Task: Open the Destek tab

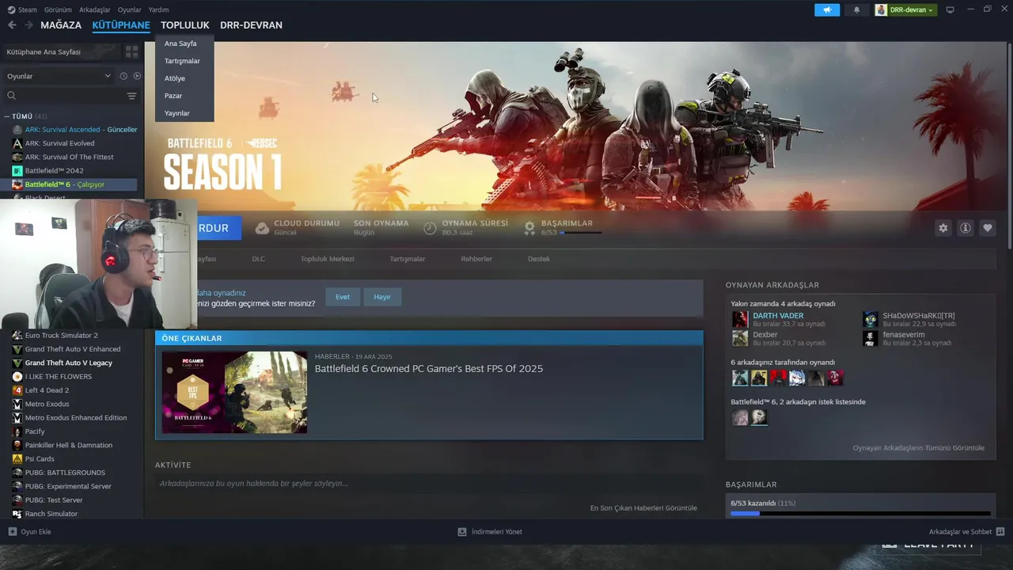Action: (539, 259)
